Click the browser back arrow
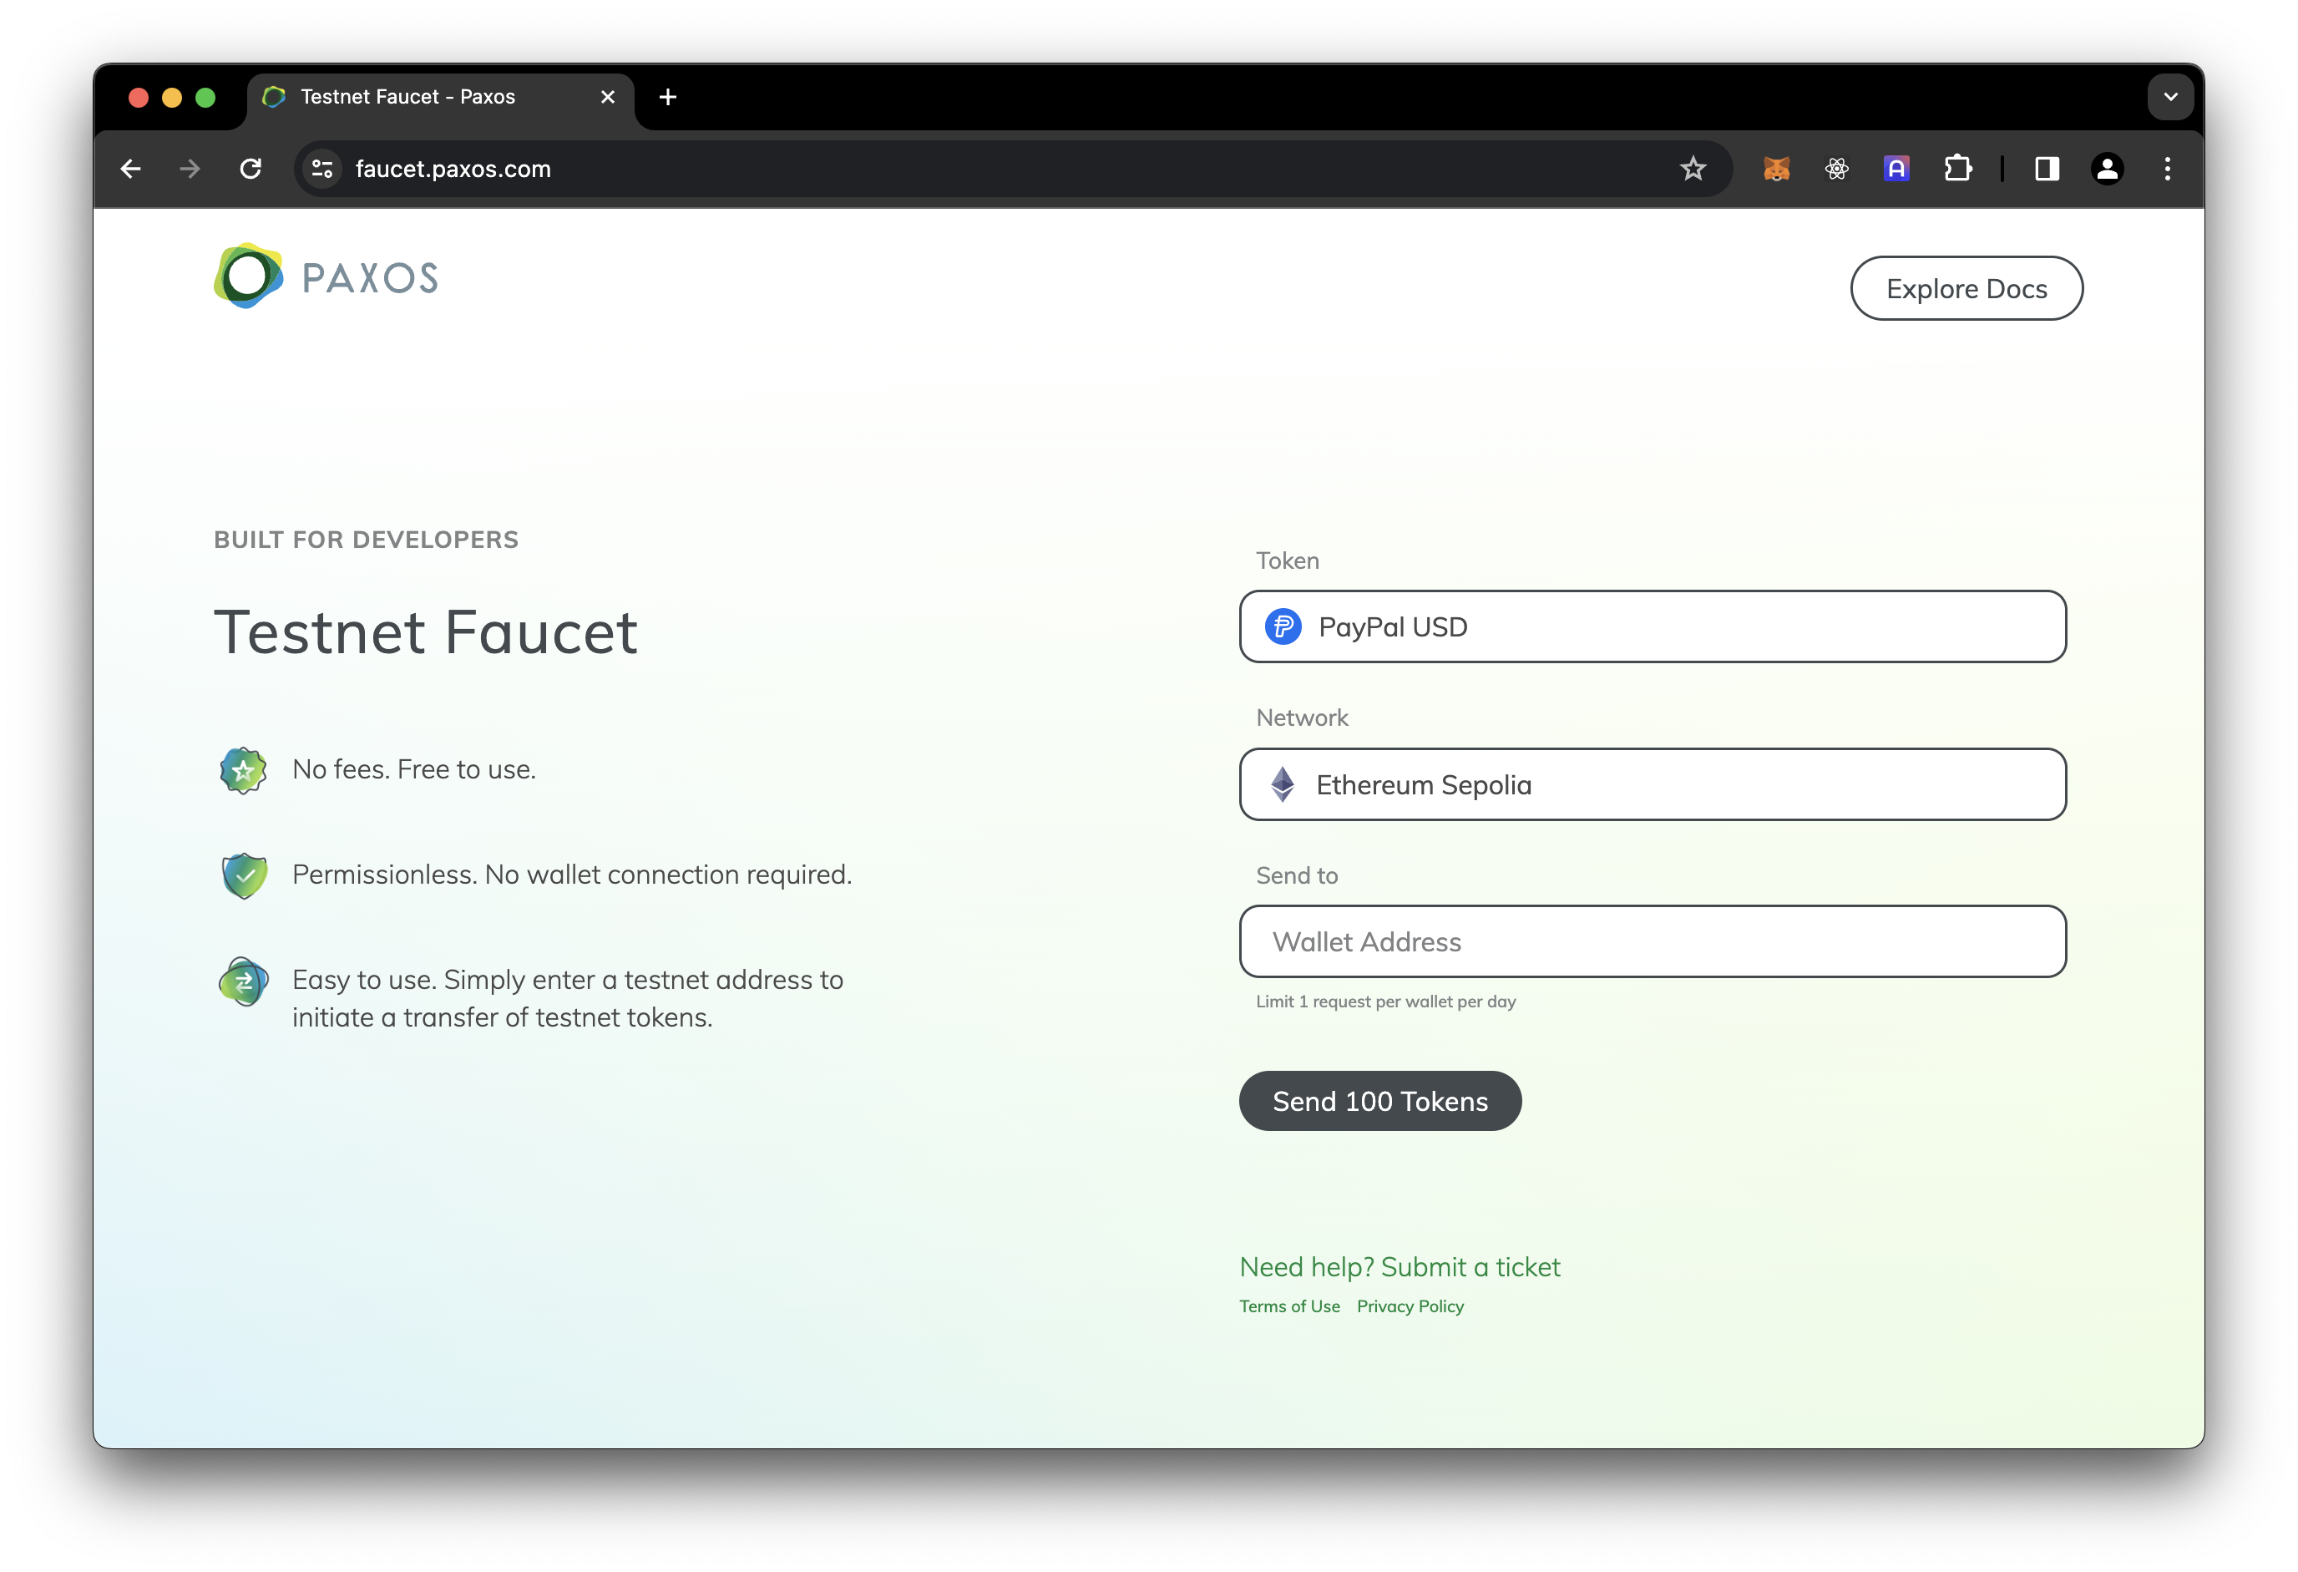The height and width of the screenshot is (1572, 2298). (130, 170)
